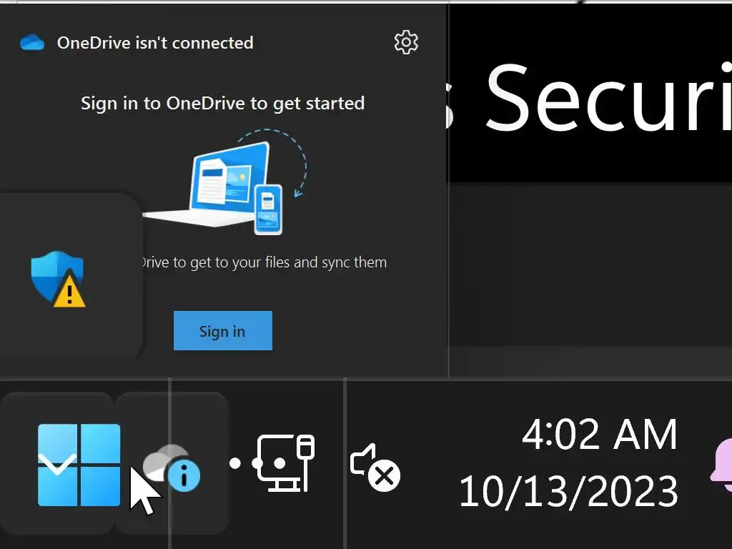Screen dimensions: 732x549
Task: Open Windows Security shield warning icon
Action: pos(56,276)
